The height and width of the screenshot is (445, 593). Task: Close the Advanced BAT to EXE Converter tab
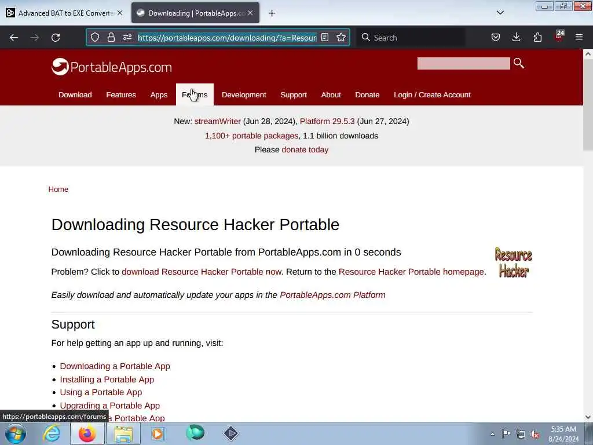pyautogui.click(x=120, y=13)
